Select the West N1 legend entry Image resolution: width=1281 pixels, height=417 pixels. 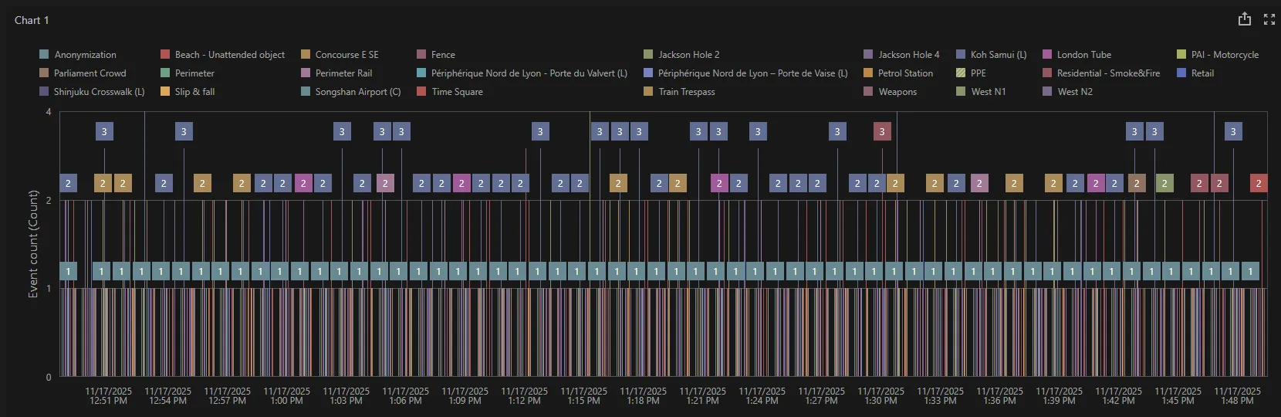click(981, 92)
